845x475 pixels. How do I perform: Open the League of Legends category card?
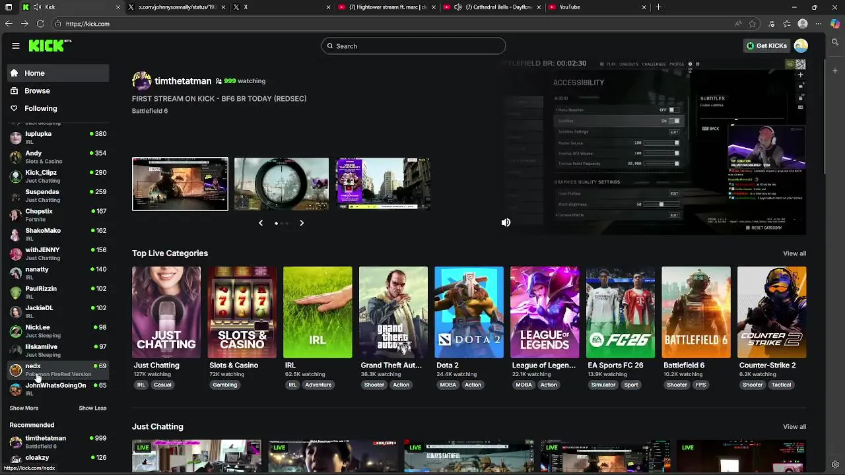(545, 312)
